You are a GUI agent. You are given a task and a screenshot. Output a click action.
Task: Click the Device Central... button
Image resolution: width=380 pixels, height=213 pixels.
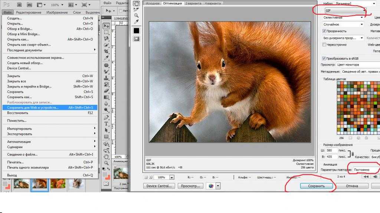[x=159, y=186]
